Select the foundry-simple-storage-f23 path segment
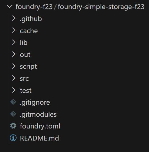The image size is (149, 152). (101, 7)
